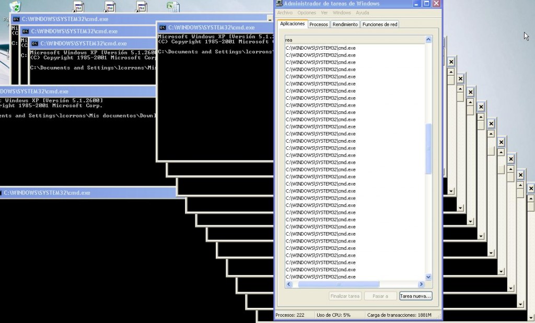The image size is (535, 323).
Task: Close the Administrador de tareas de Windows window
Action: coord(436,4)
